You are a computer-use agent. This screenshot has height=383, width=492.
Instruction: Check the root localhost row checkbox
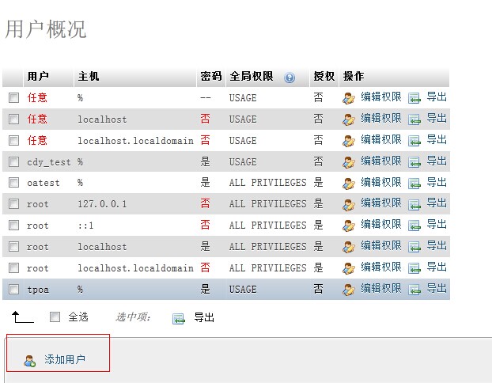coord(13,246)
